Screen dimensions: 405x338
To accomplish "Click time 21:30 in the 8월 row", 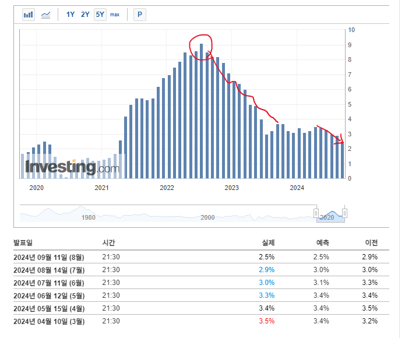I will pos(111,257).
